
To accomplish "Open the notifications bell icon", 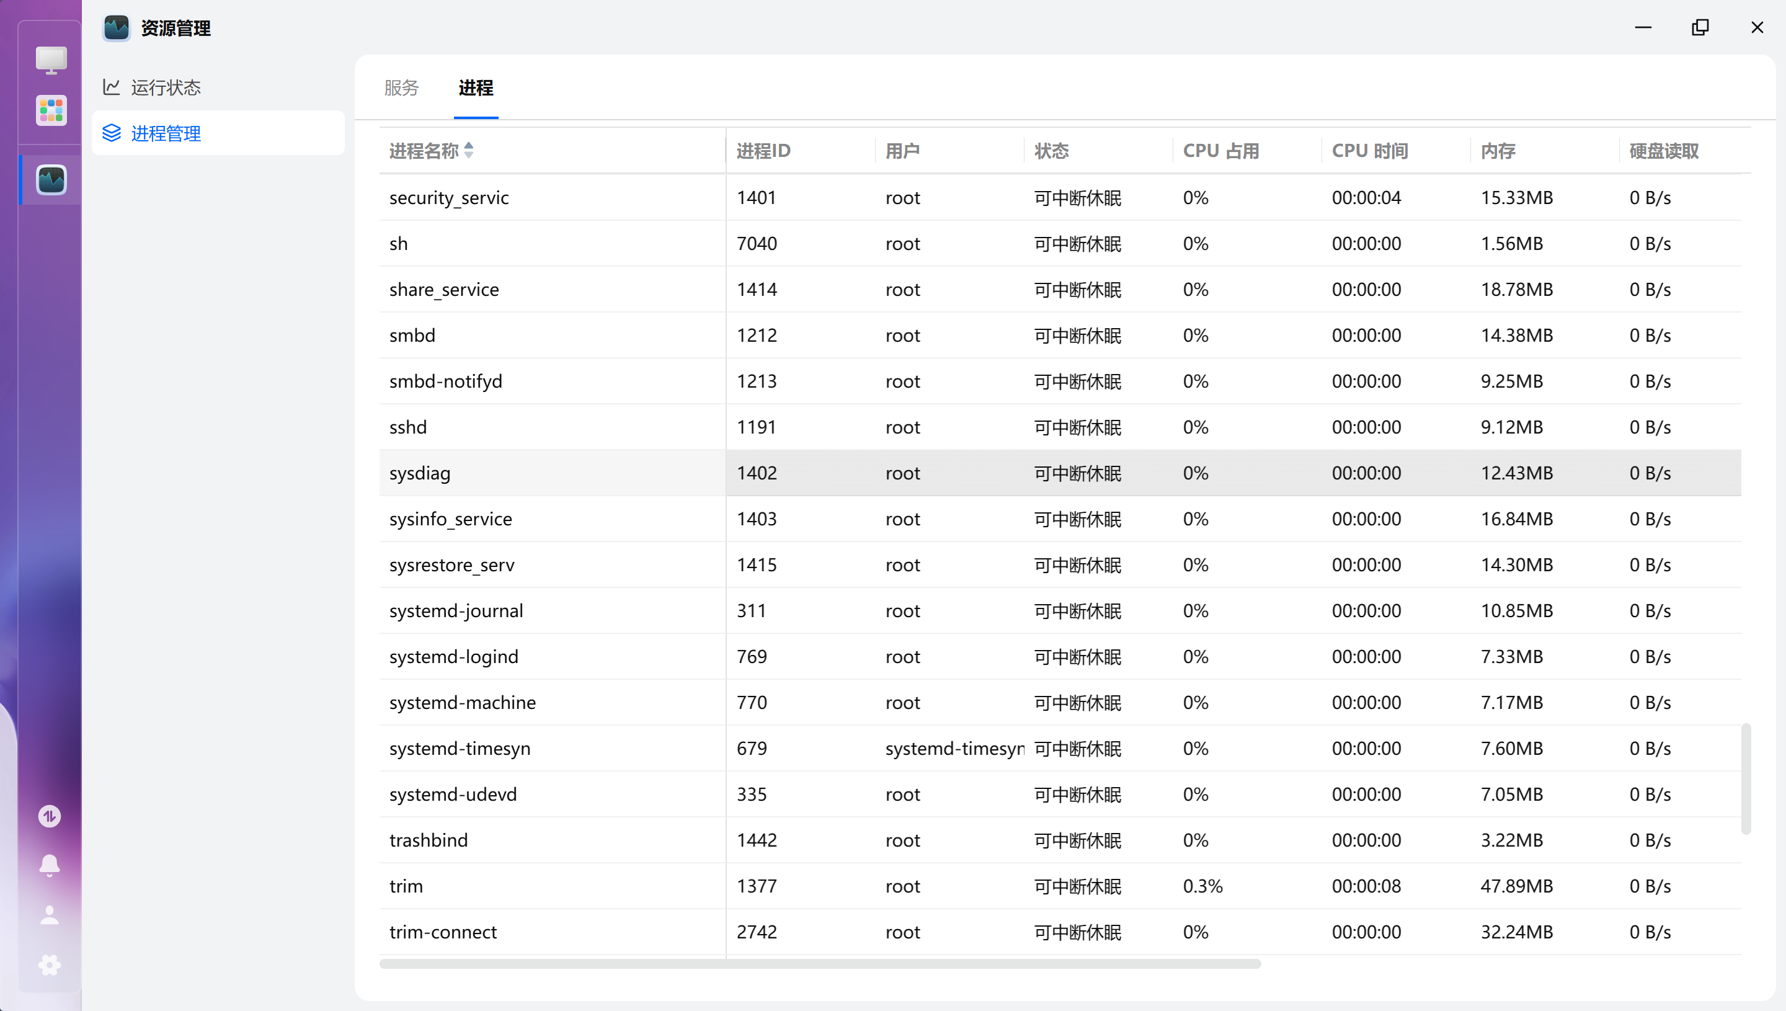I will pos(49,865).
